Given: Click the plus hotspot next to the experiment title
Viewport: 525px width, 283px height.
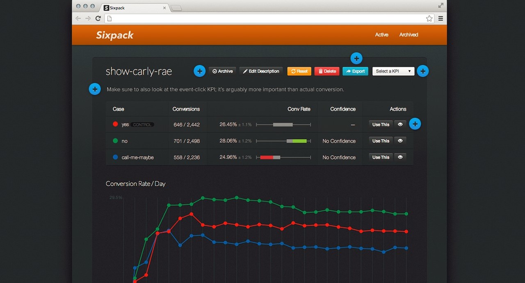Looking at the screenshot, I should click(x=199, y=71).
